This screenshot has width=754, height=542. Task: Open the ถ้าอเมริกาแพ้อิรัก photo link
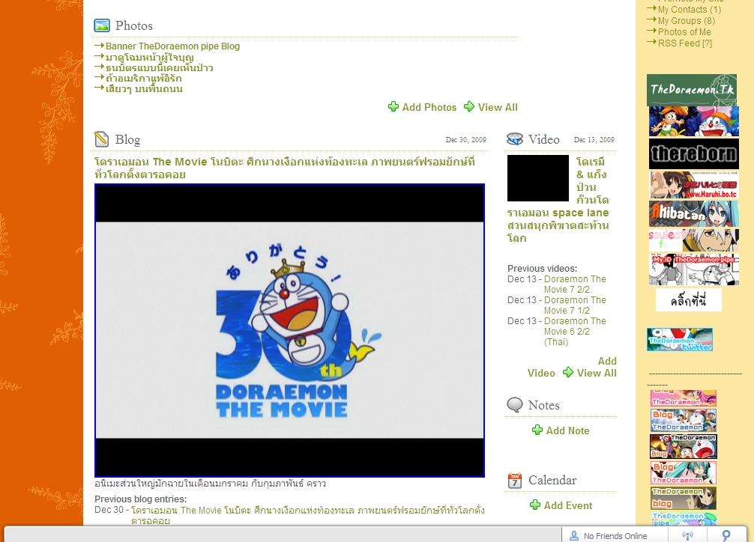pos(144,79)
